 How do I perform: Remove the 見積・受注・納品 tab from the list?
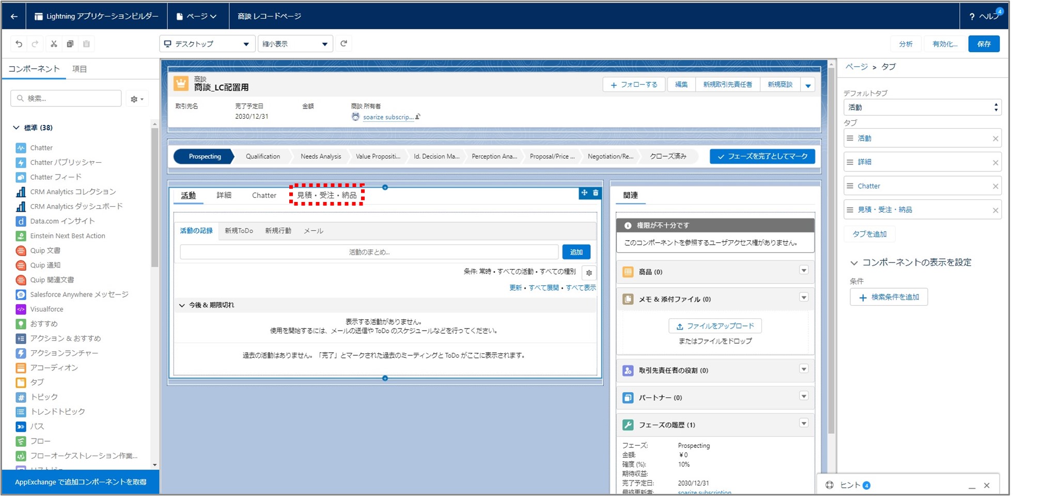click(x=995, y=210)
